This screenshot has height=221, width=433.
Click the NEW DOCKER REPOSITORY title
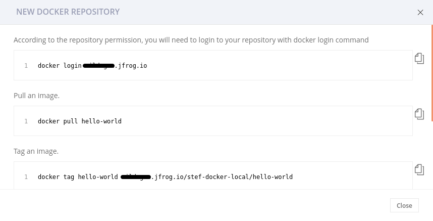coord(68,12)
